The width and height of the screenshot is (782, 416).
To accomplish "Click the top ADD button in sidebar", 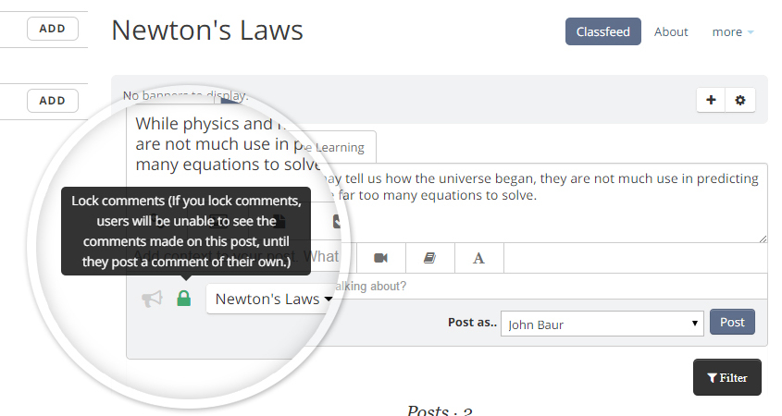I will (x=53, y=29).
